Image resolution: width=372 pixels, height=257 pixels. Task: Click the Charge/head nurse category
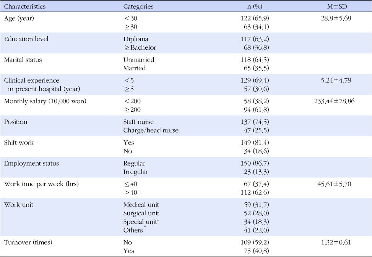coord(151,130)
